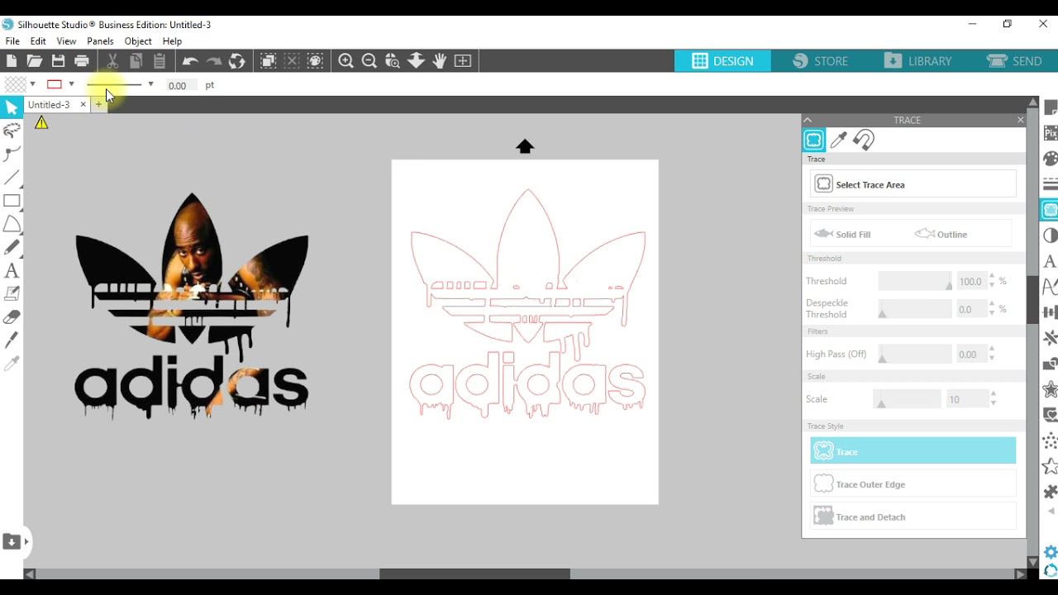Select the Eraser tool
The width and height of the screenshot is (1058, 595).
click(x=12, y=317)
